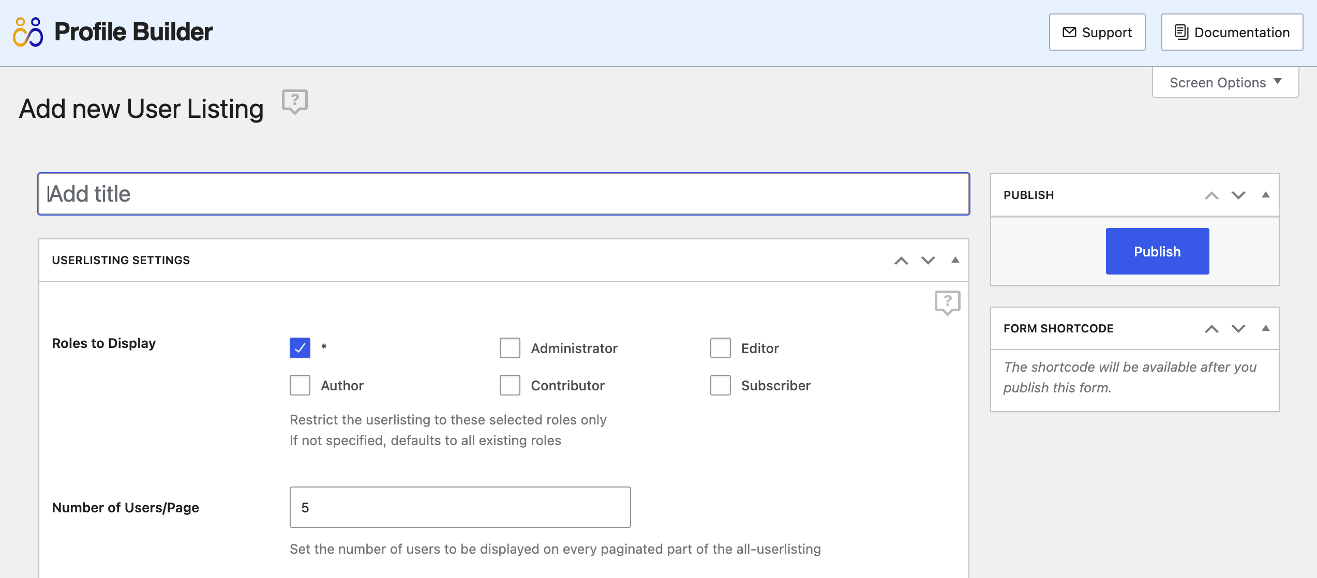Click the users per page description text

coord(555,549)
